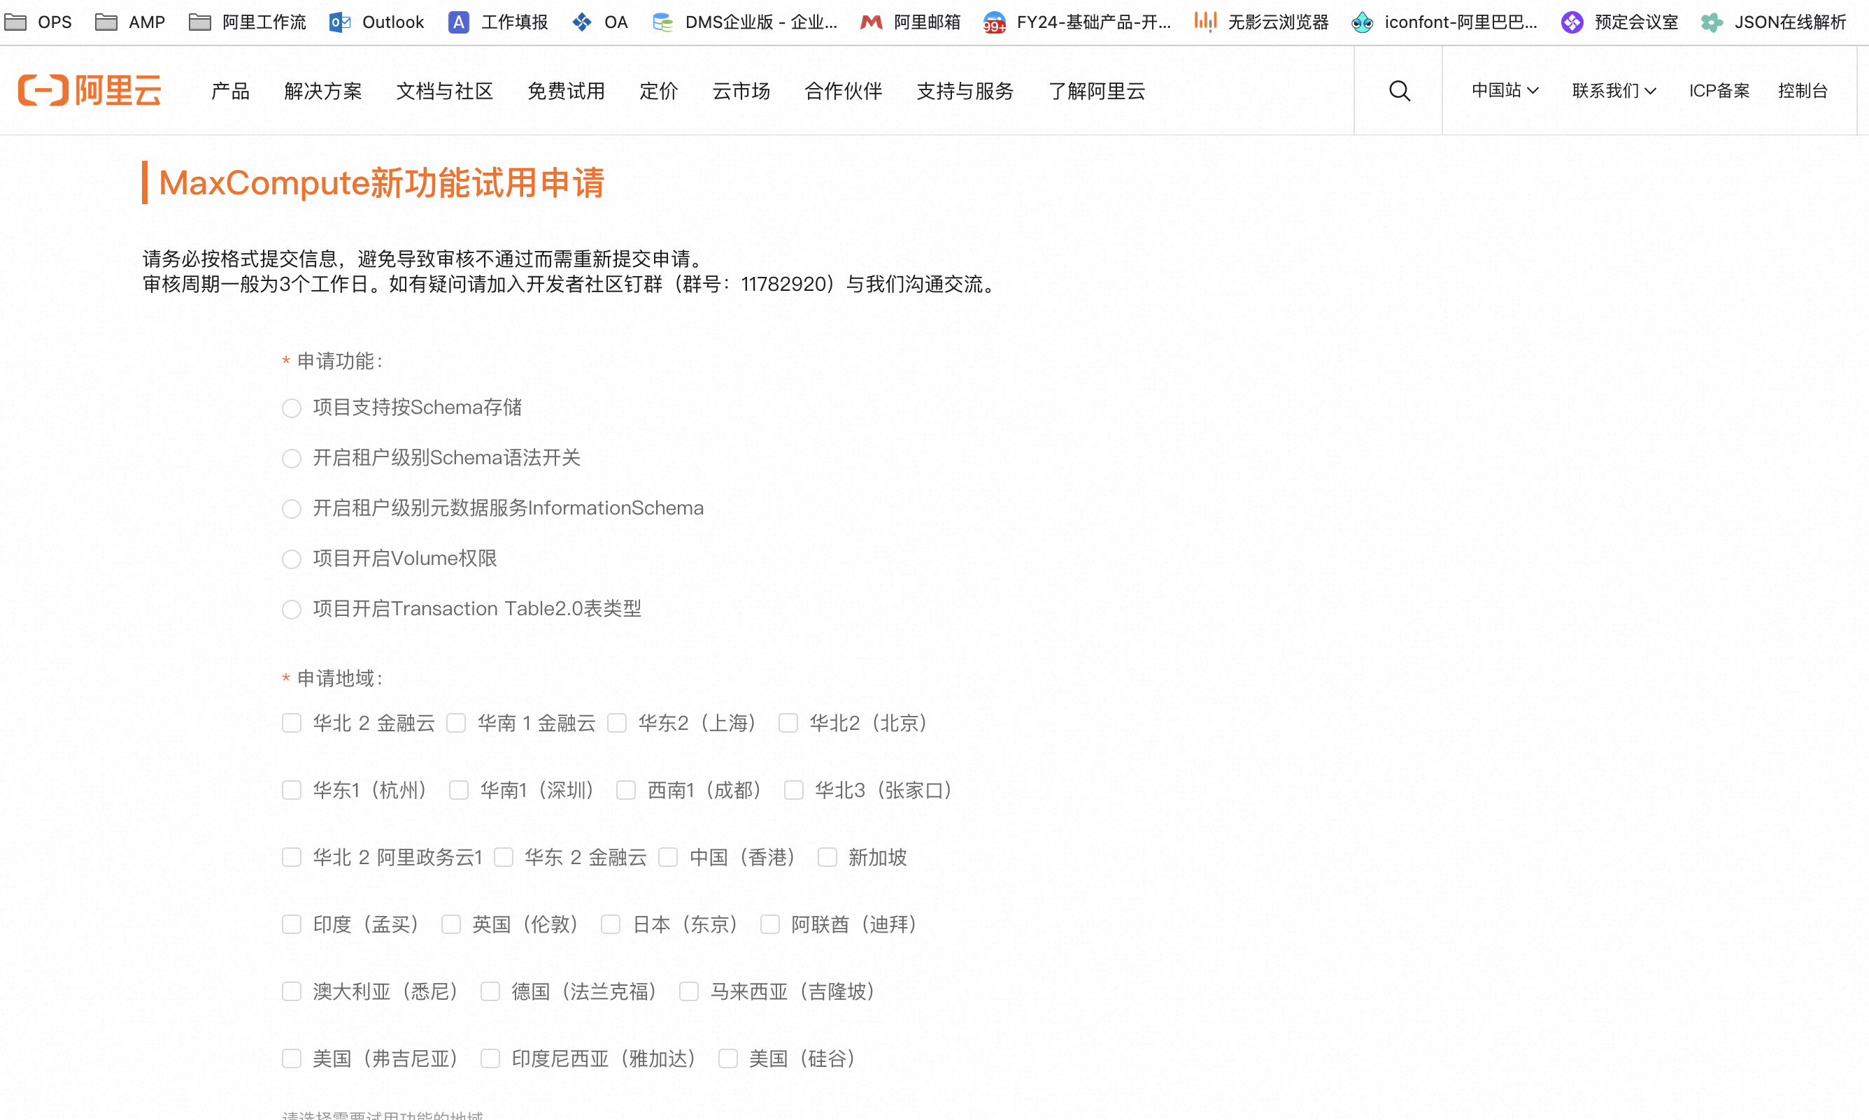The height and width of the screenshot is (1120, 1869).
Task: Open the AMP bookmark folder icon
Action: tap(106, 22)
